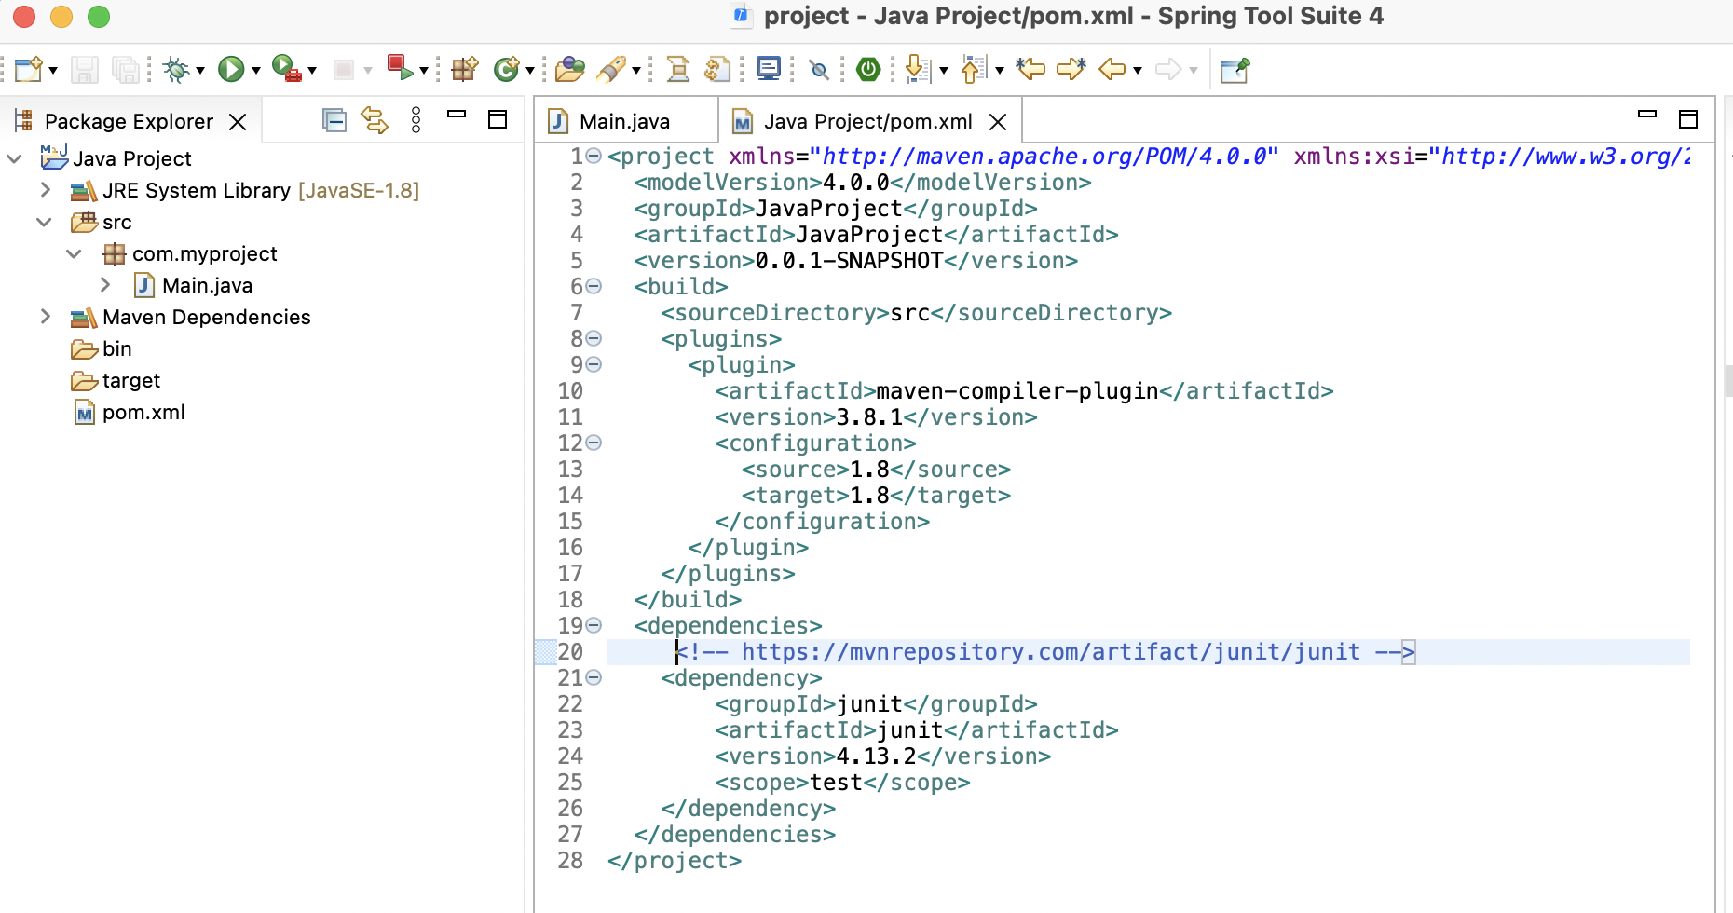This screenshot has width=1733, height=913.
Task: Click the maven-compiler-plugin artifactId text
Action: pos(1017,391)
